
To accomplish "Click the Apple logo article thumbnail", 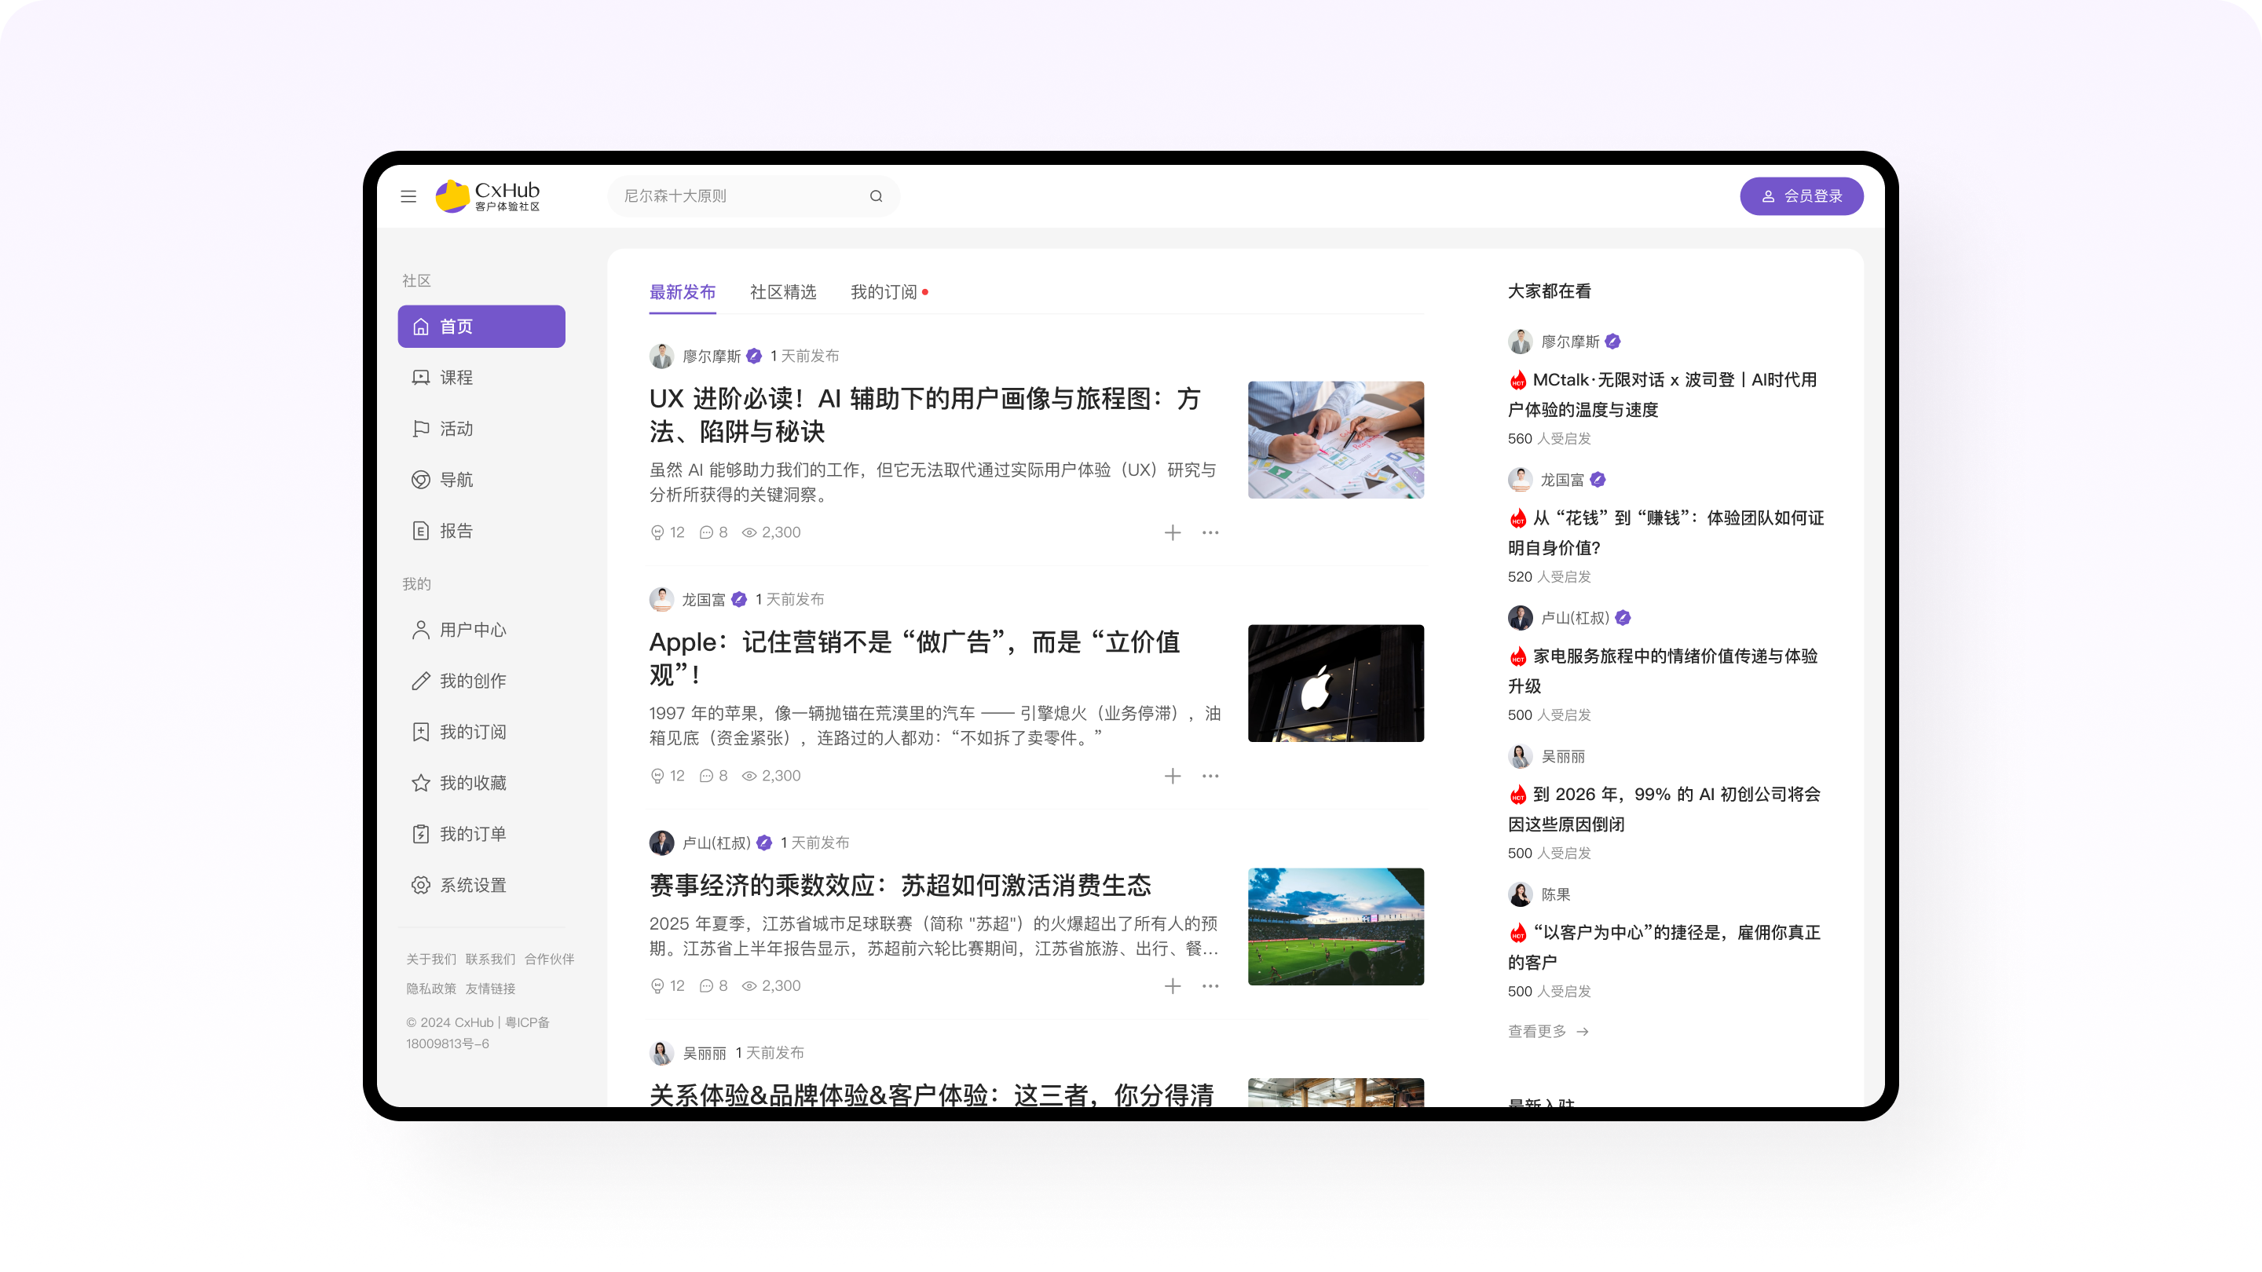I will pyautogui.click(x=1335, y=683).
